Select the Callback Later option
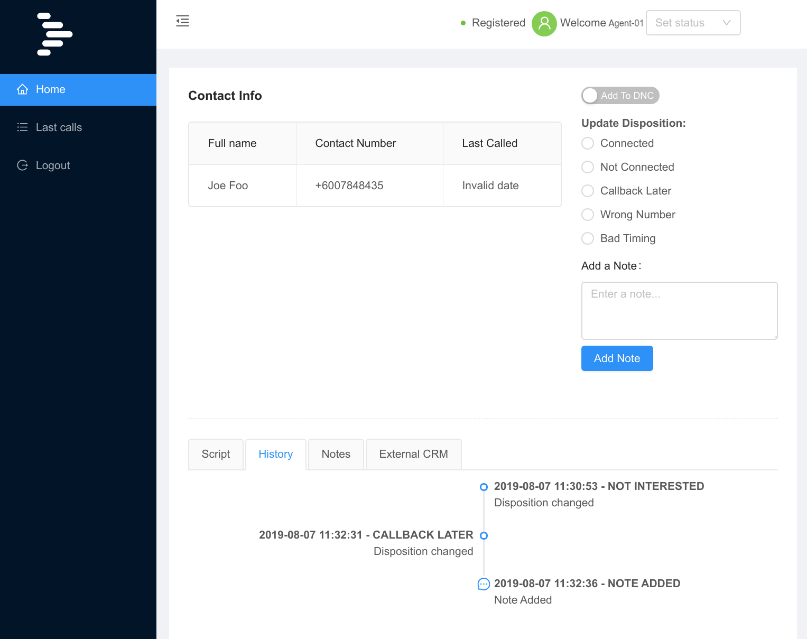807x639 pixels. click(x=587, y=191)
